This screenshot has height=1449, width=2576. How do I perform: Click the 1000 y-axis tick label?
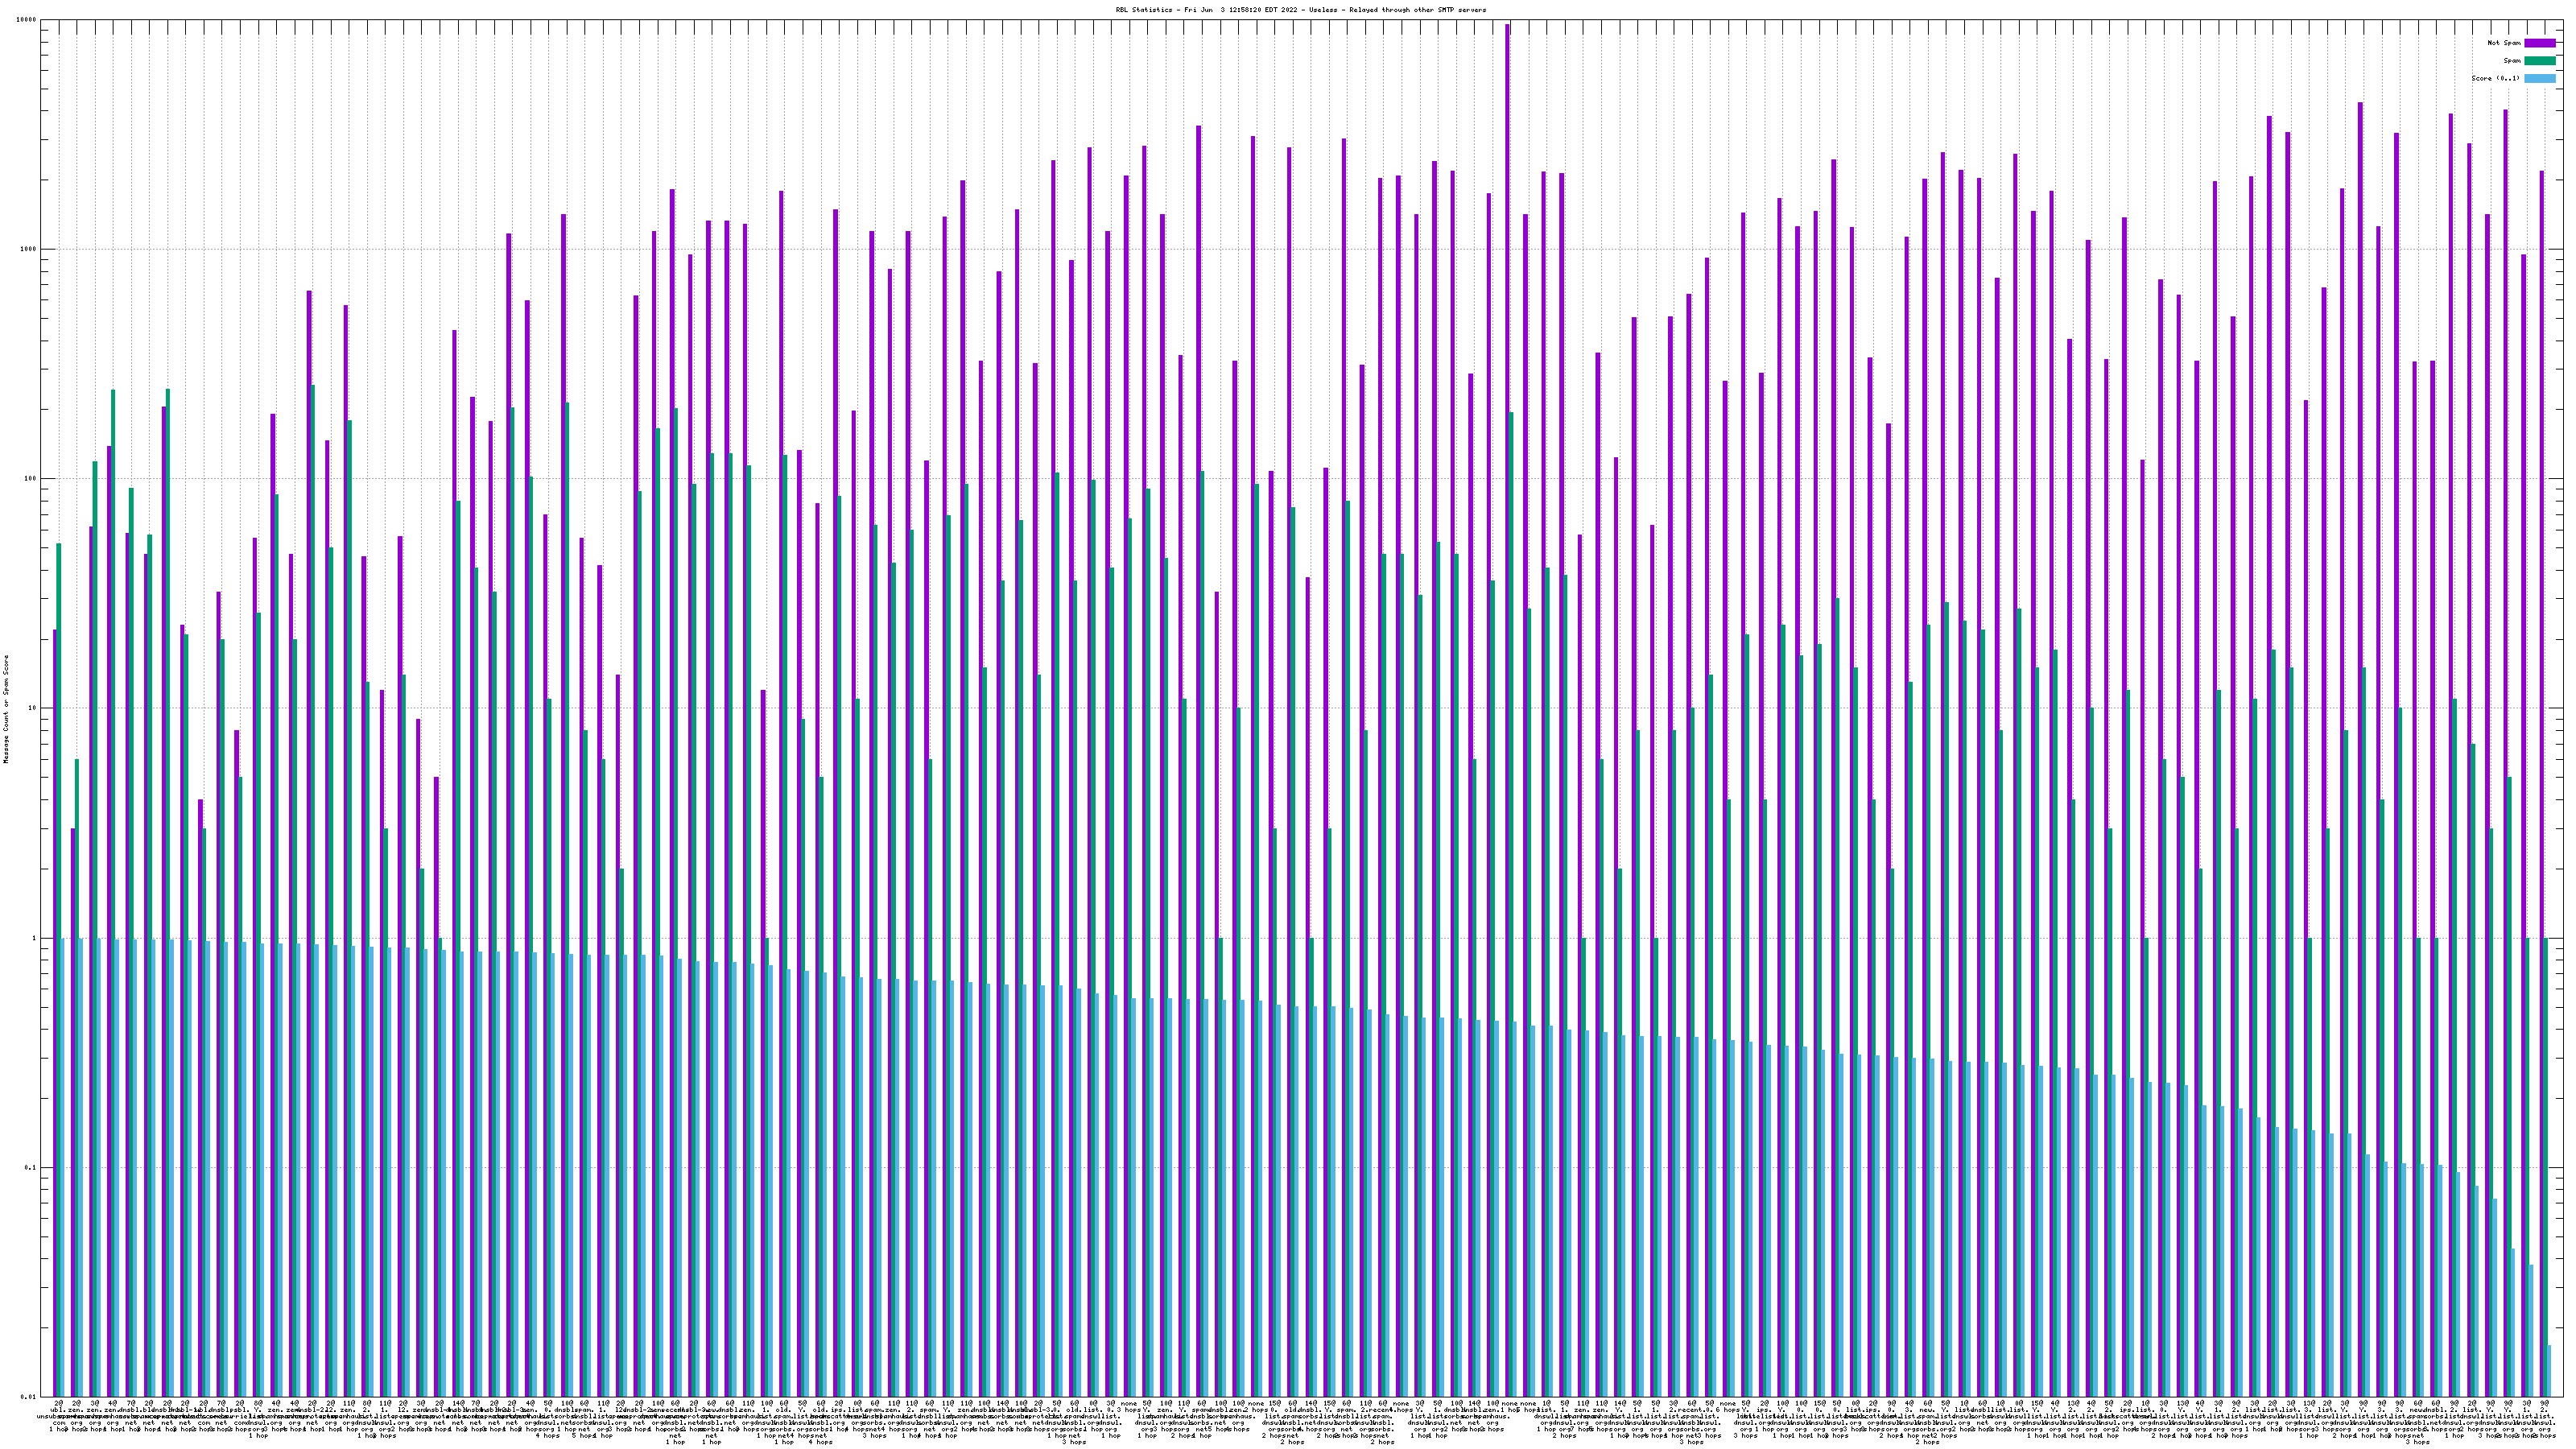[30, 249]
